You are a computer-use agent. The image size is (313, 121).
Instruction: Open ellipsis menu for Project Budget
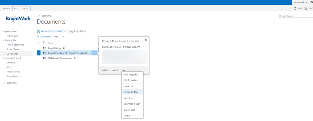94,48
